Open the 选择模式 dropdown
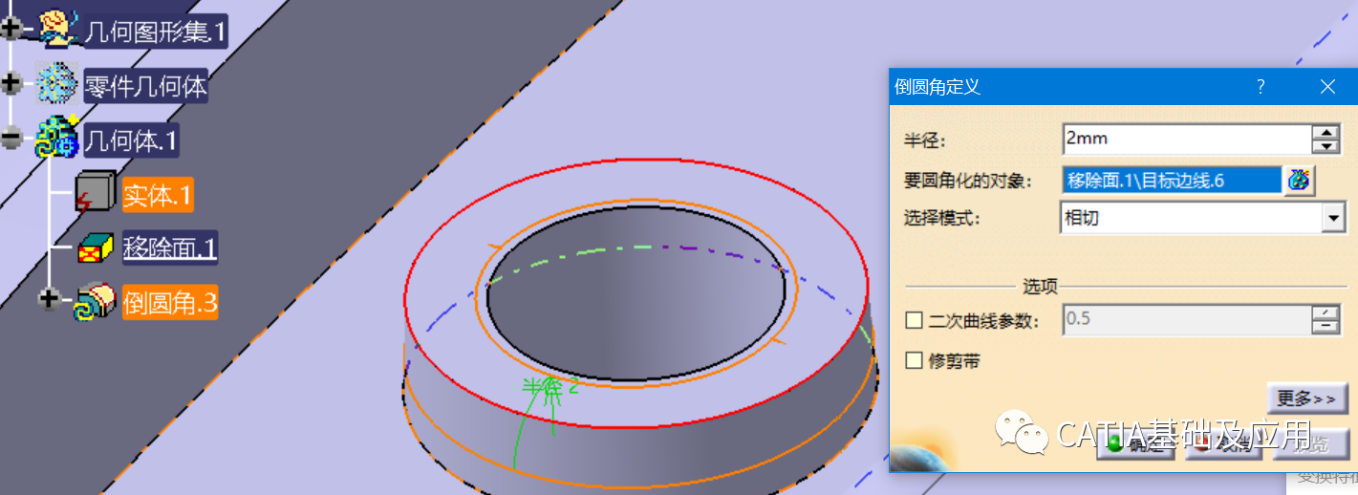Screen dimensions: 1358x495 1334,219
